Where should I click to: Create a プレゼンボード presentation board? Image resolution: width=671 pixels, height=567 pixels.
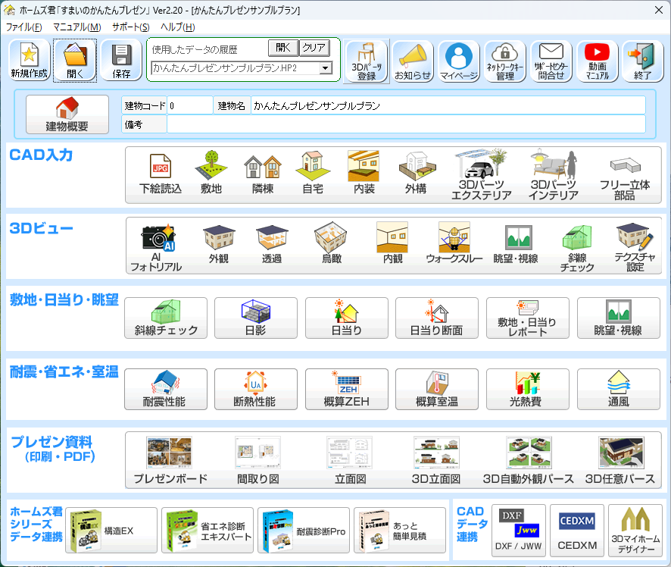point(167,458)
